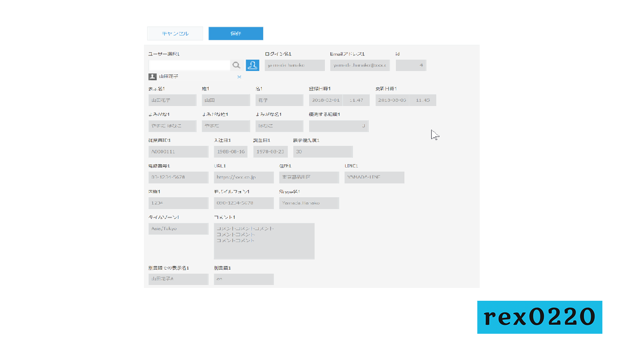Click the id field showing 4
Image resolution: width=631 pixels, height=355 pixels.
[411, 65]
